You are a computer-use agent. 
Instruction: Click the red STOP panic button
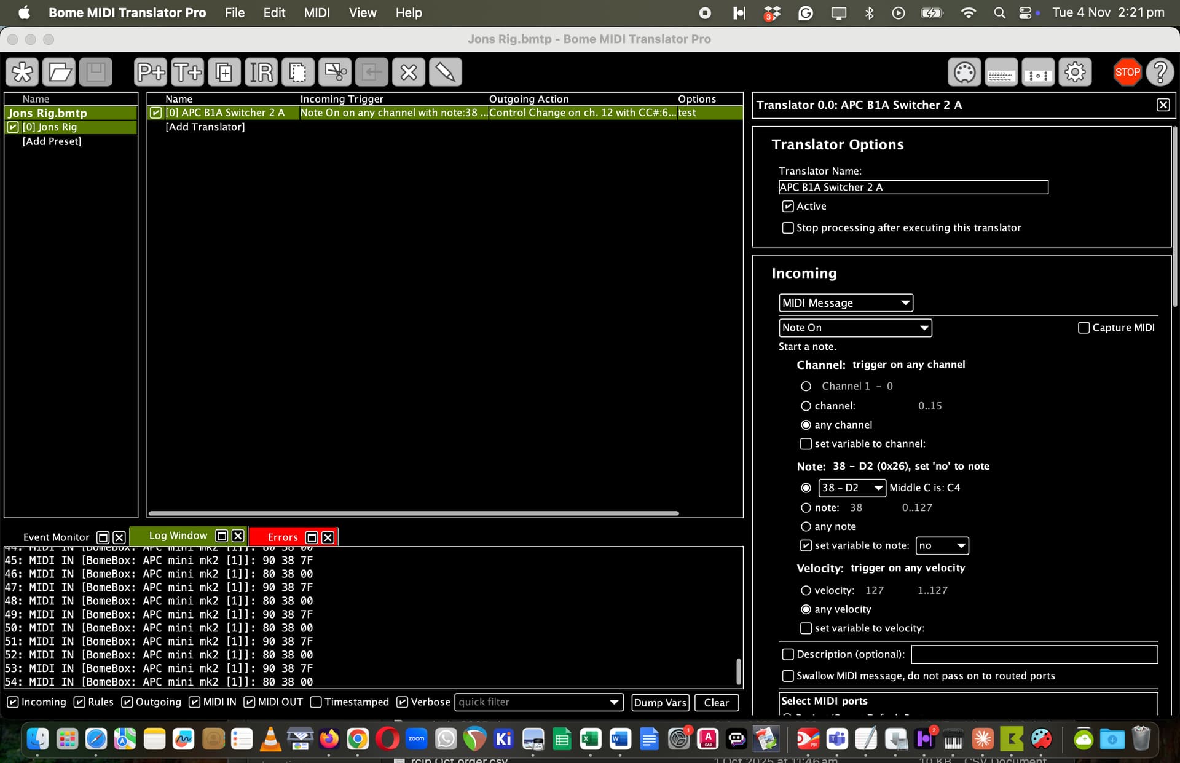(1127, 73)
